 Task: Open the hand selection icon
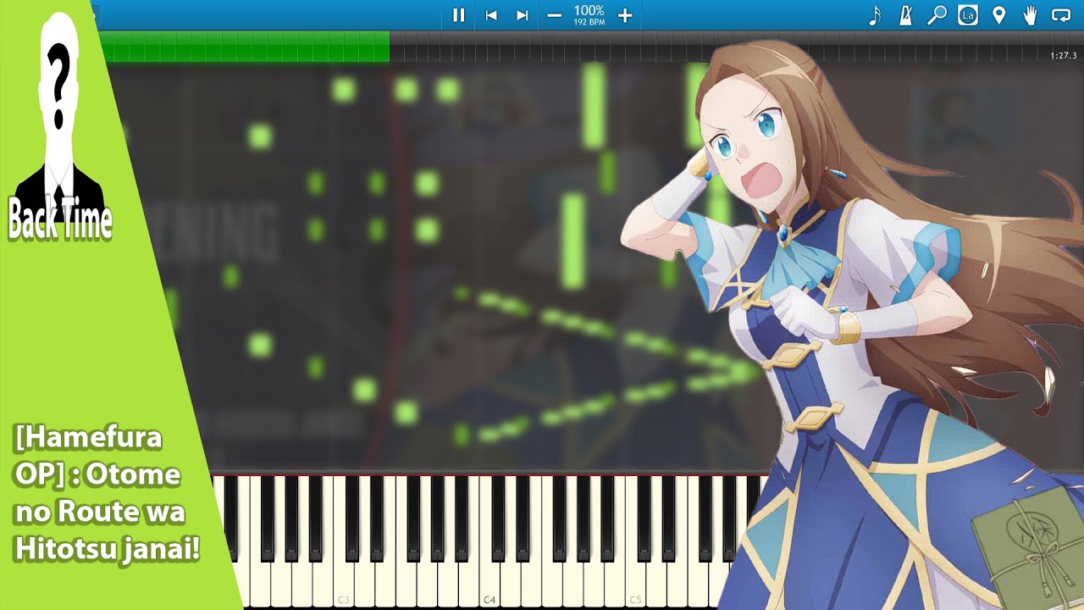pyautogui.click(x=1030, y=15)
